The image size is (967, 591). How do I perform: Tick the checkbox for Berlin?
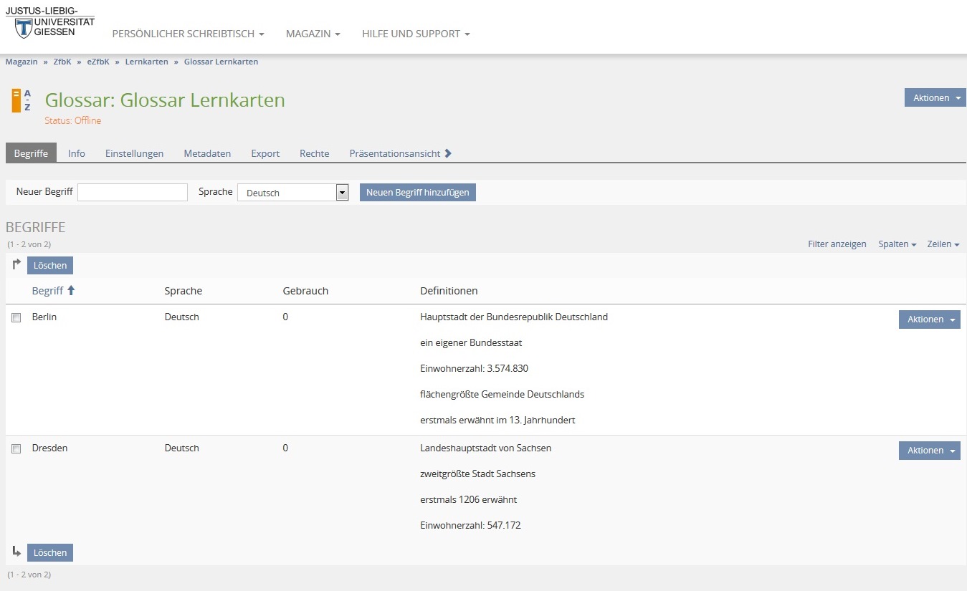[16, 318]
